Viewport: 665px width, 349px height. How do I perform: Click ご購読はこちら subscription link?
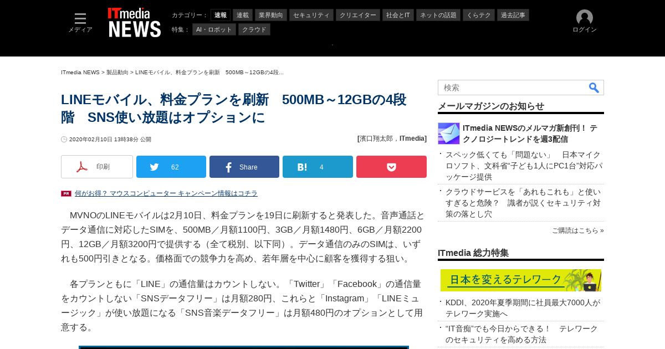pos(578,230)
